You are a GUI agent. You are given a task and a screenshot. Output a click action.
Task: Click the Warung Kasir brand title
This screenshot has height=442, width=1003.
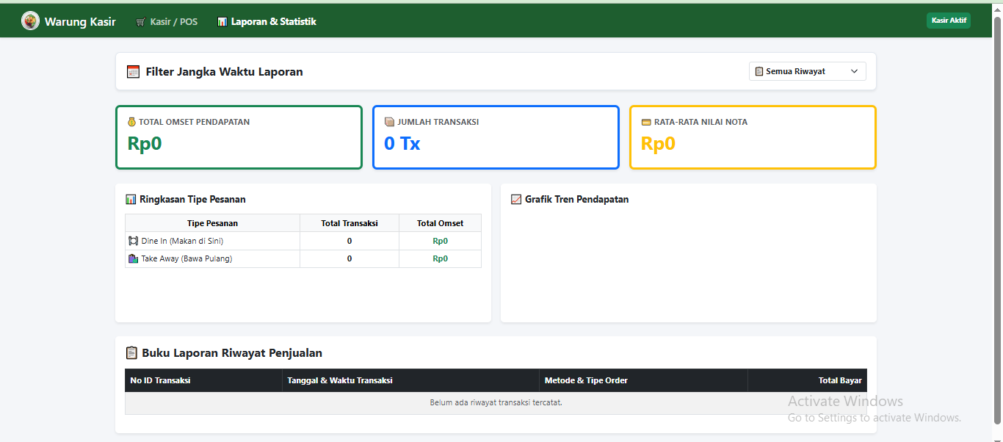(x=80, y=21)
